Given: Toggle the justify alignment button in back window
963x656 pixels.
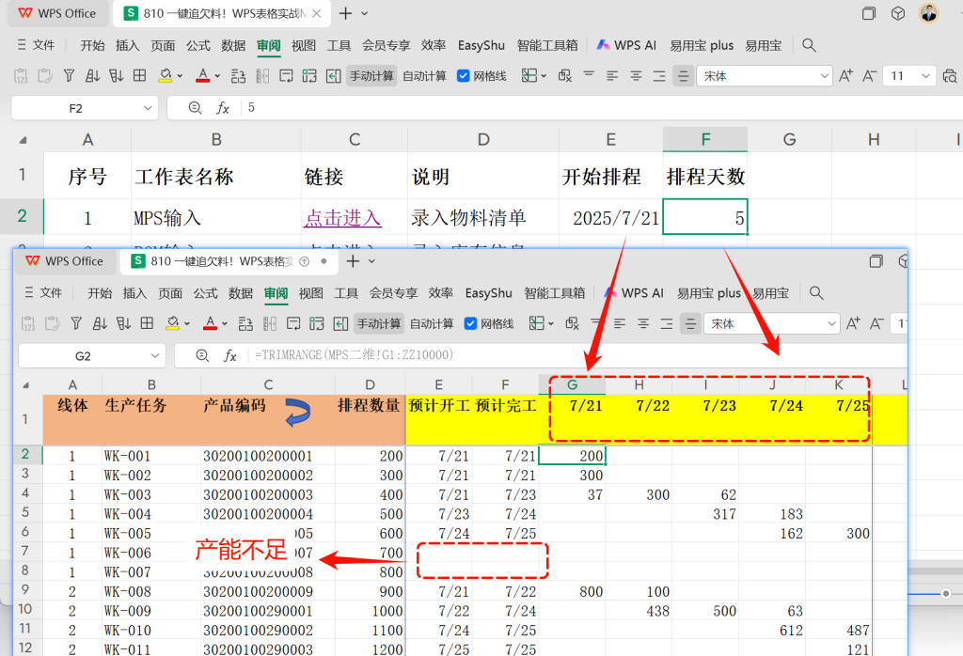Looking at the screenshot, I should point(683,75).
